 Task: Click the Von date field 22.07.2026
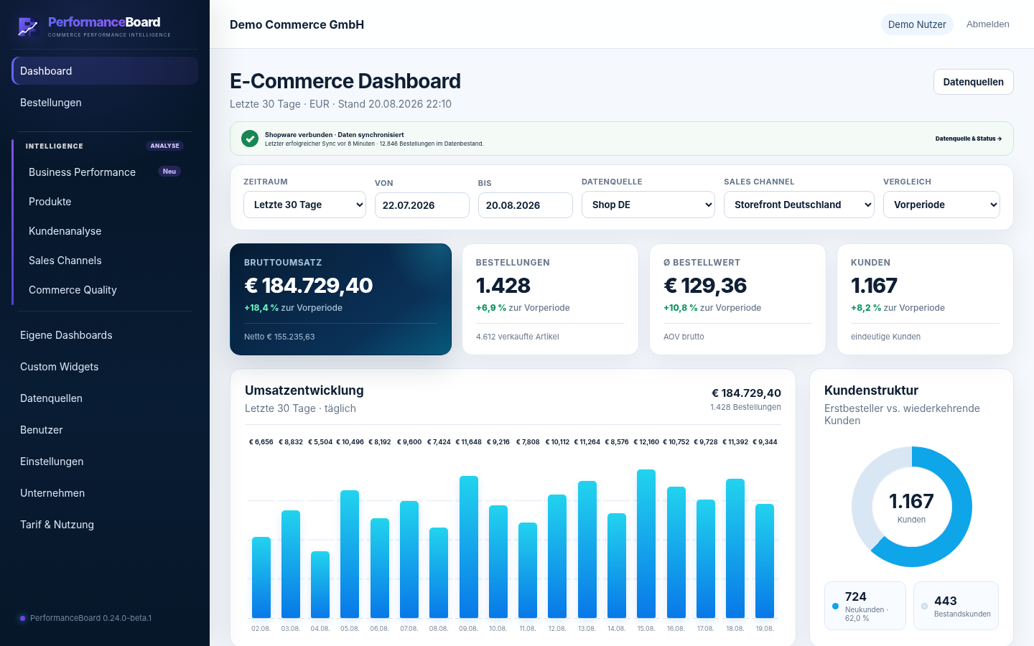(422, 205)
